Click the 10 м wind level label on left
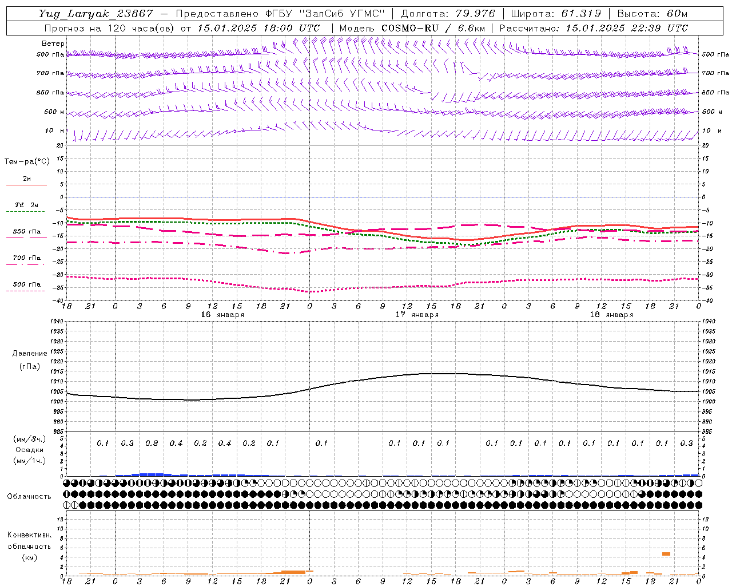The width and height of the screenshot is (732, 586). 55,130
